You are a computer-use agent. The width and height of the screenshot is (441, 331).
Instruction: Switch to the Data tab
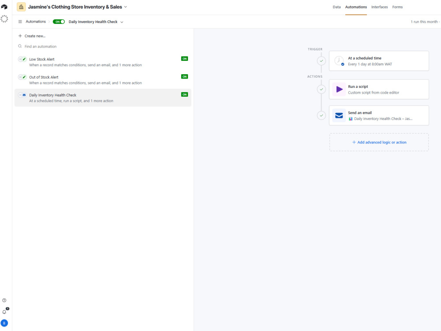click(336, 7)
